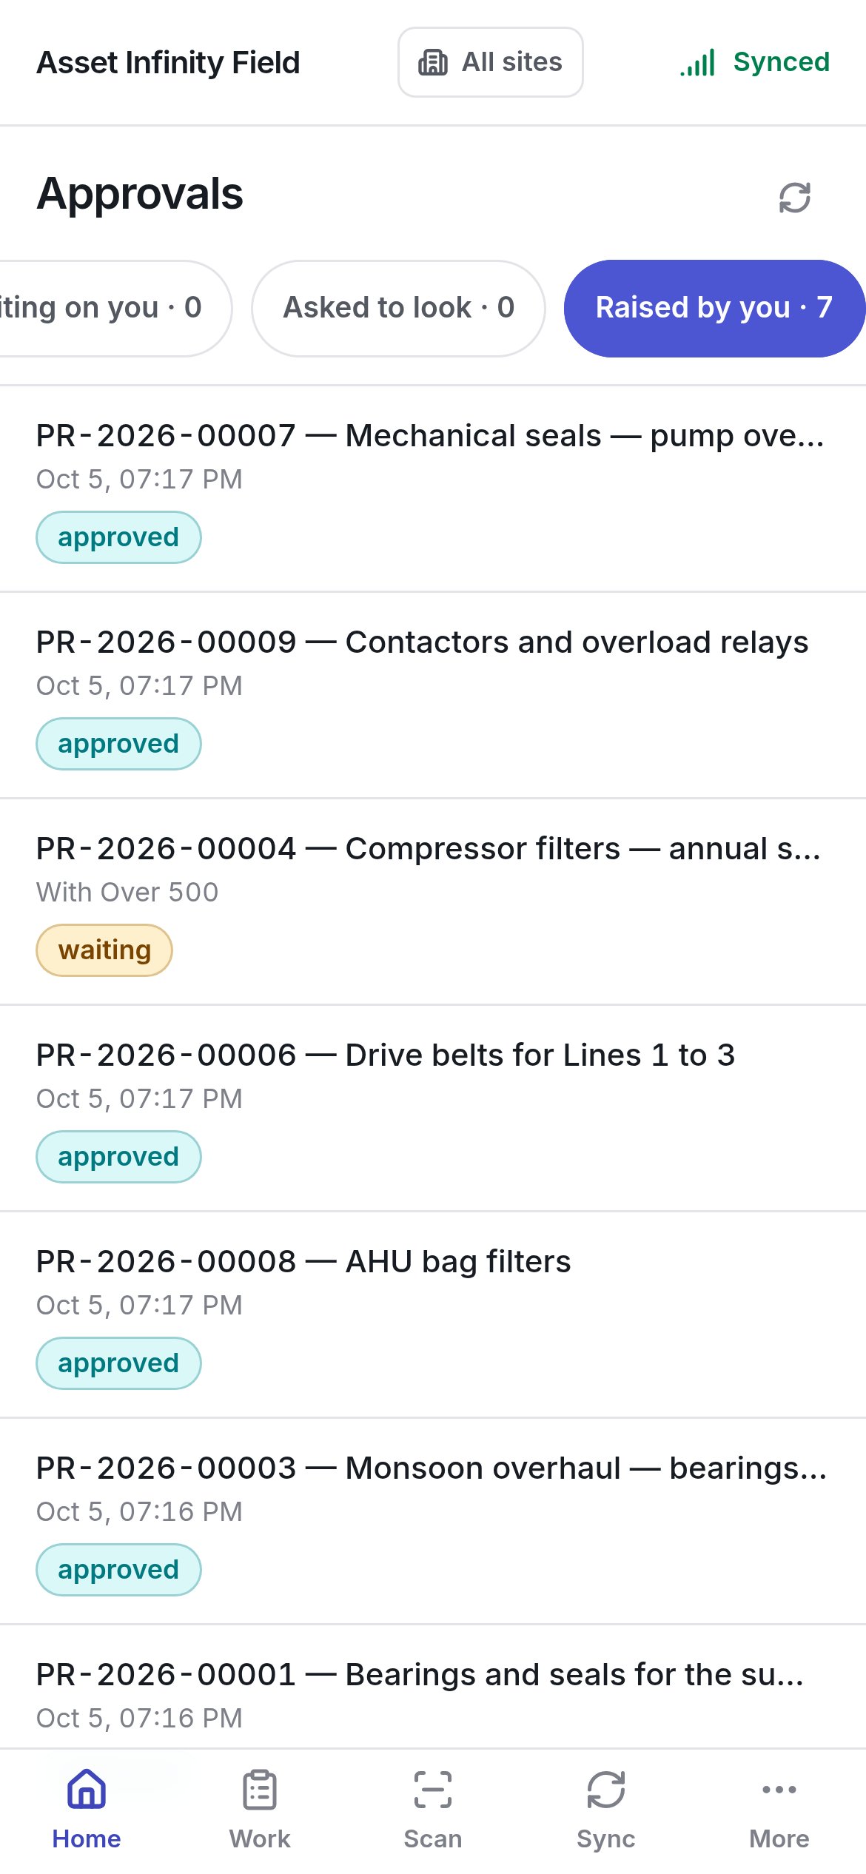The image size is (866, 1874).
Task: Select the Raised by you filter chip
Action: (x=714, y=308)
